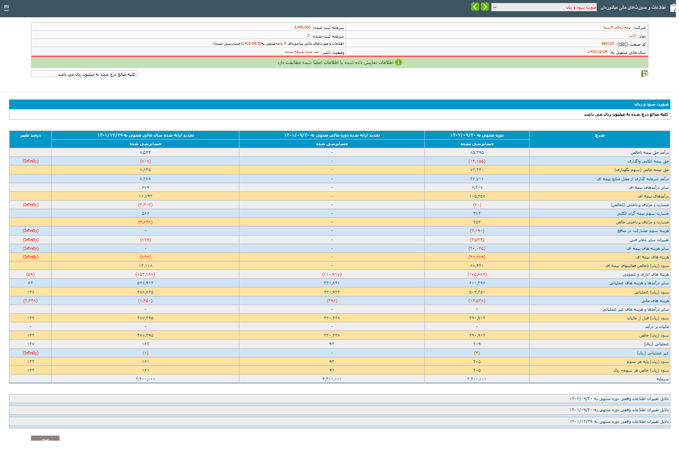This screenshot has height=463, width=679.
Task: Expand reasons for changes section for ۱۴۰۱/۰۹/۳۰
Action: [619, 410]
